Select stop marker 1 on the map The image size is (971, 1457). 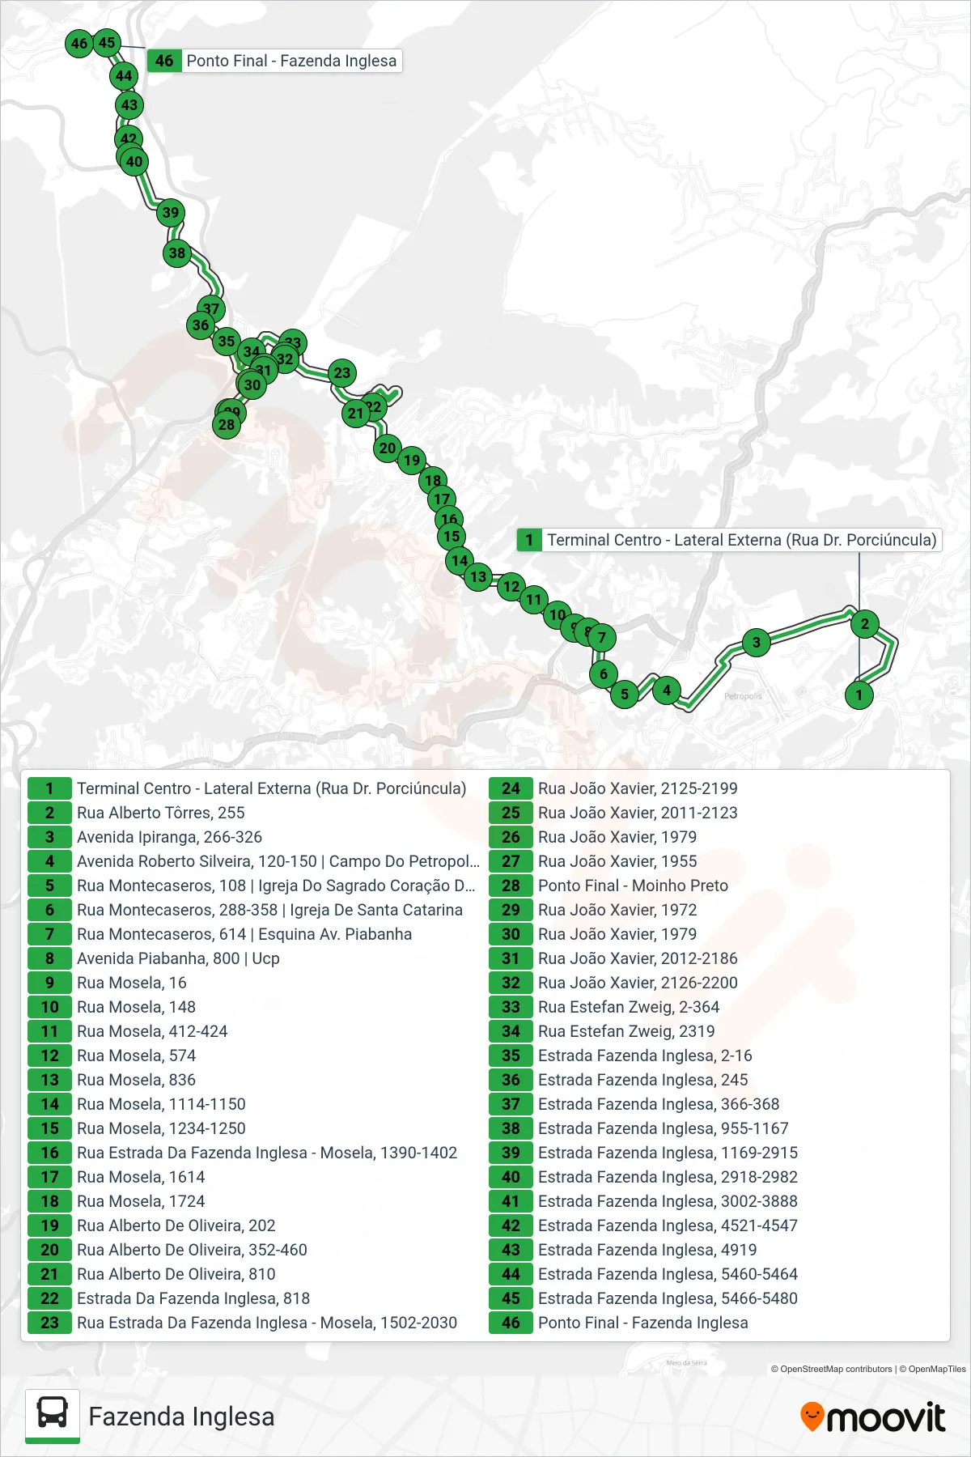859,695
